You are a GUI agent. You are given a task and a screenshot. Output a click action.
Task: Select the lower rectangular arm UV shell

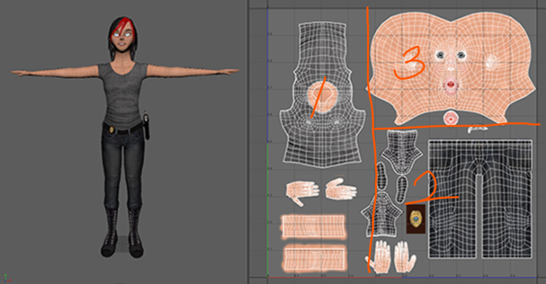click(315, 259)
